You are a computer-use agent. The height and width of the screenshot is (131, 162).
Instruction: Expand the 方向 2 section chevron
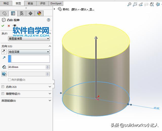50,87
